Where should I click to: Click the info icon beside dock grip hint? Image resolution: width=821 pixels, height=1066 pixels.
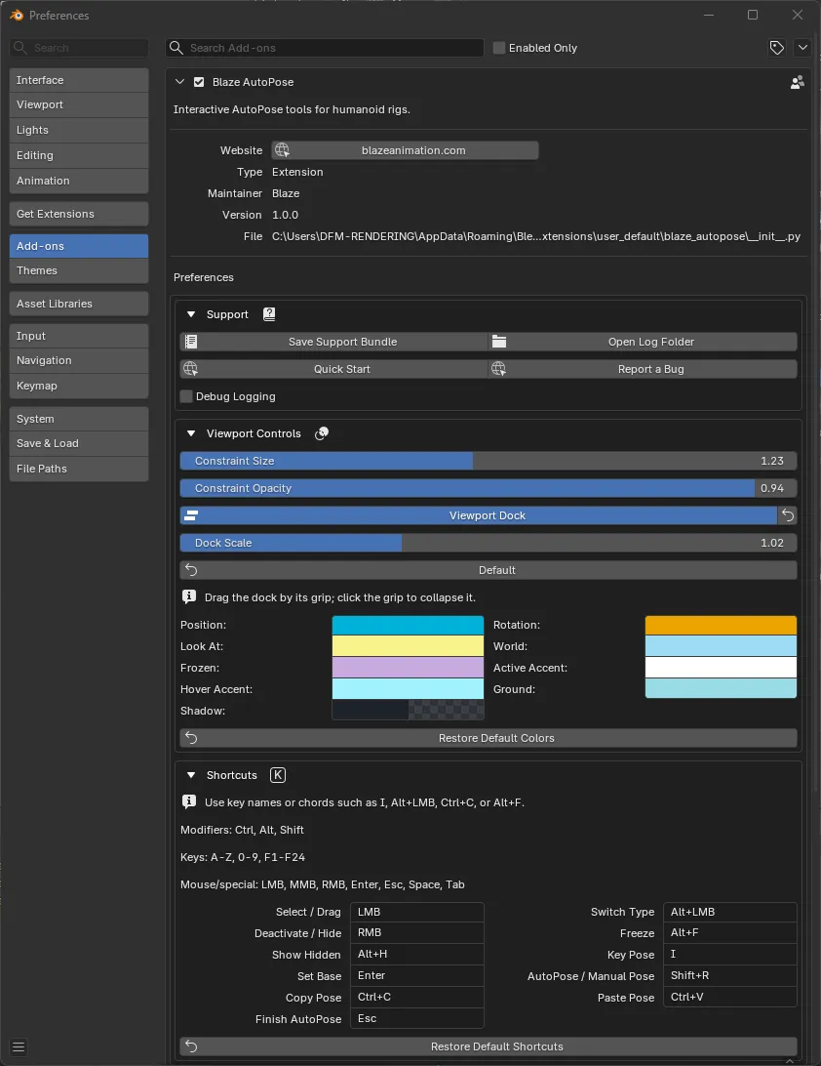tap(189, 596)
